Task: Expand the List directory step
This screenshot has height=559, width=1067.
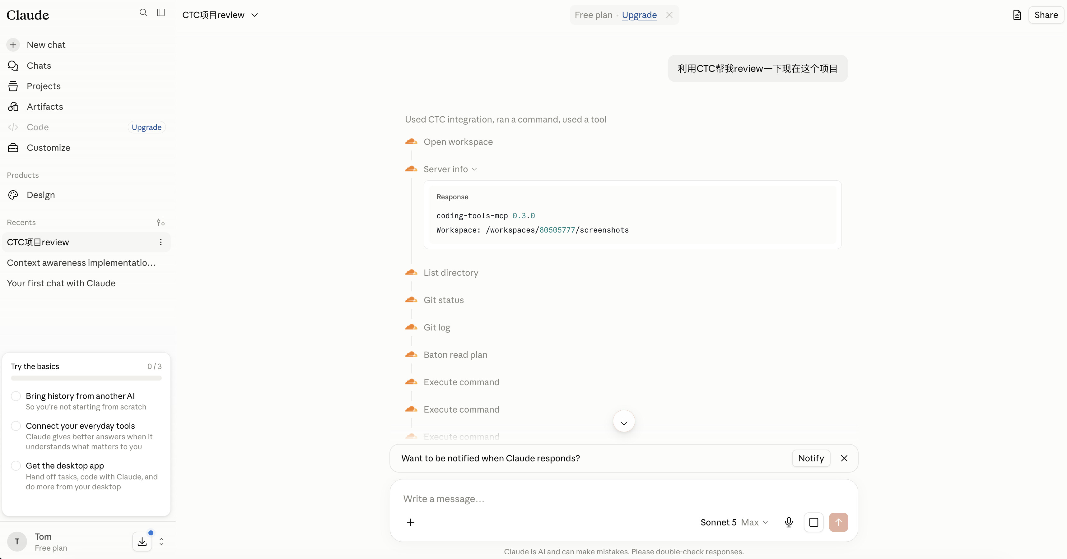Action: click(x=451, y=272)
